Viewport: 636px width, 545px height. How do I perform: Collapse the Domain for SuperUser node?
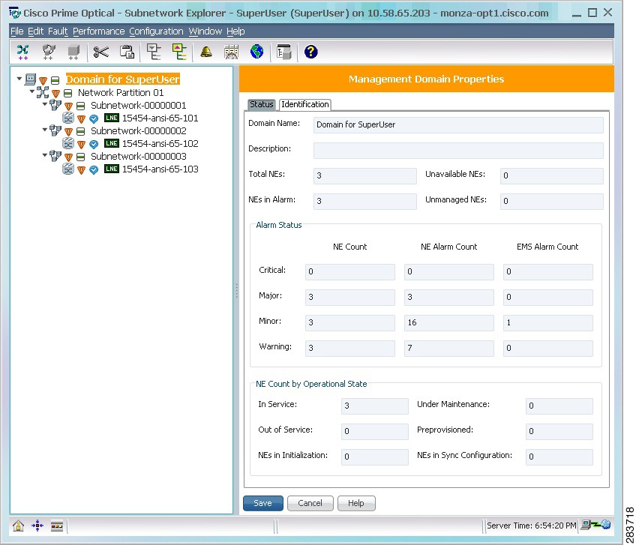[x=19, y=79]
